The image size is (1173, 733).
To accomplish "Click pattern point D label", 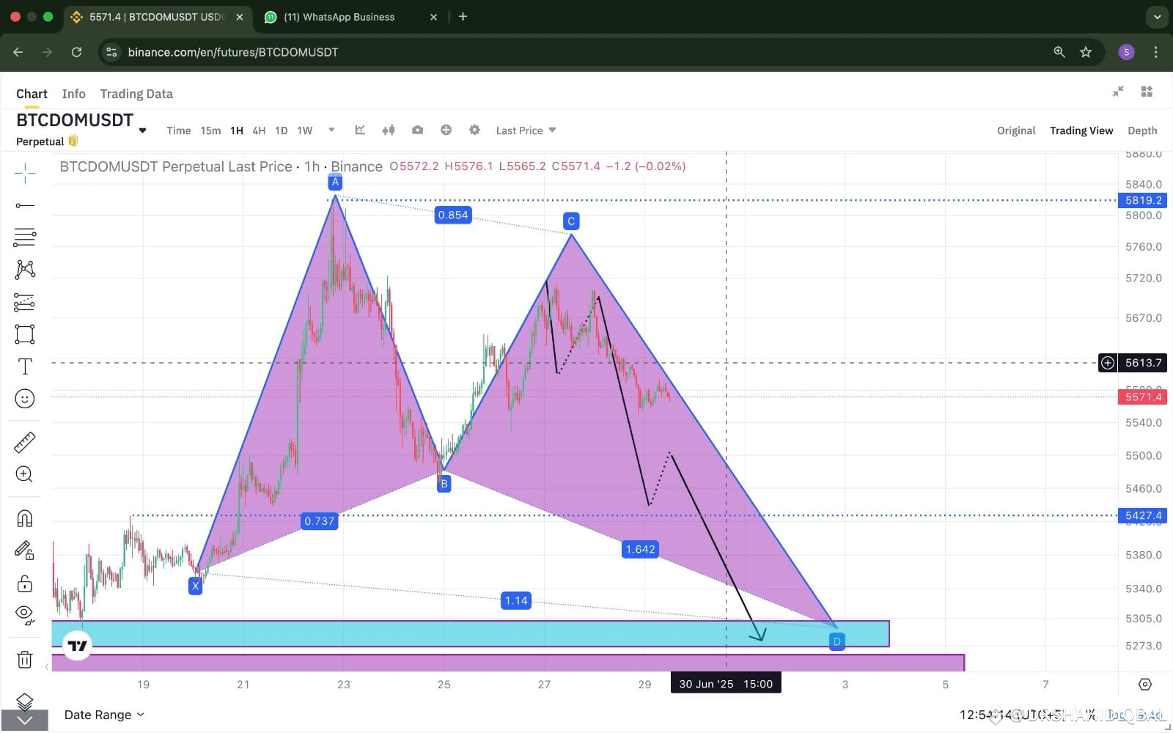I will click(836, 641).
